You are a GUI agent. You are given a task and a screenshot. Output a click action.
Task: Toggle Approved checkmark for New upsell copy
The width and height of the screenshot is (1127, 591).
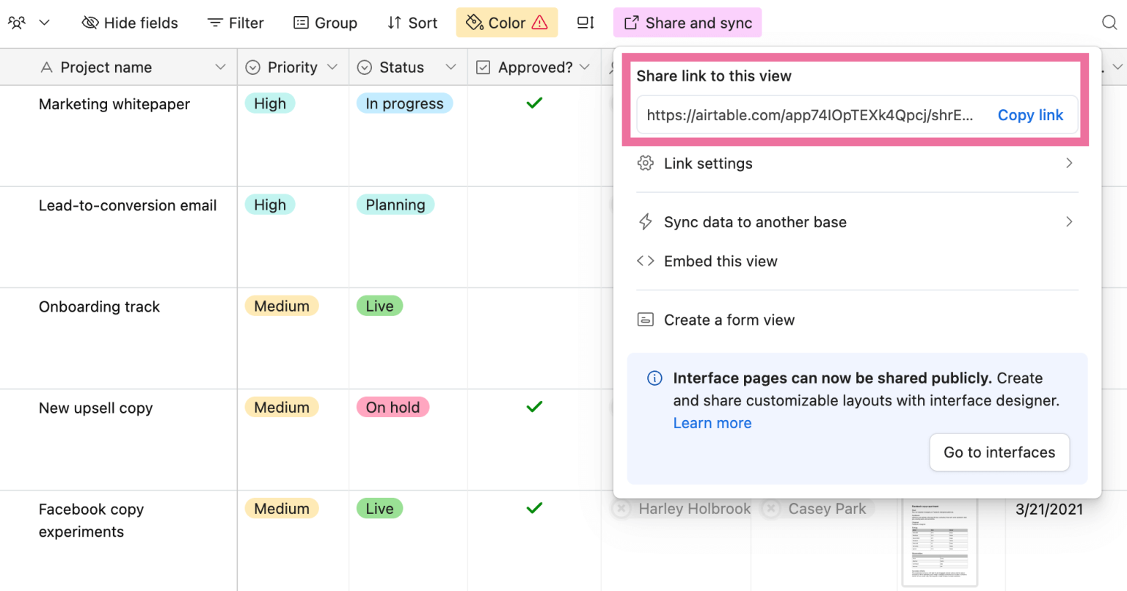coord(534,407)
